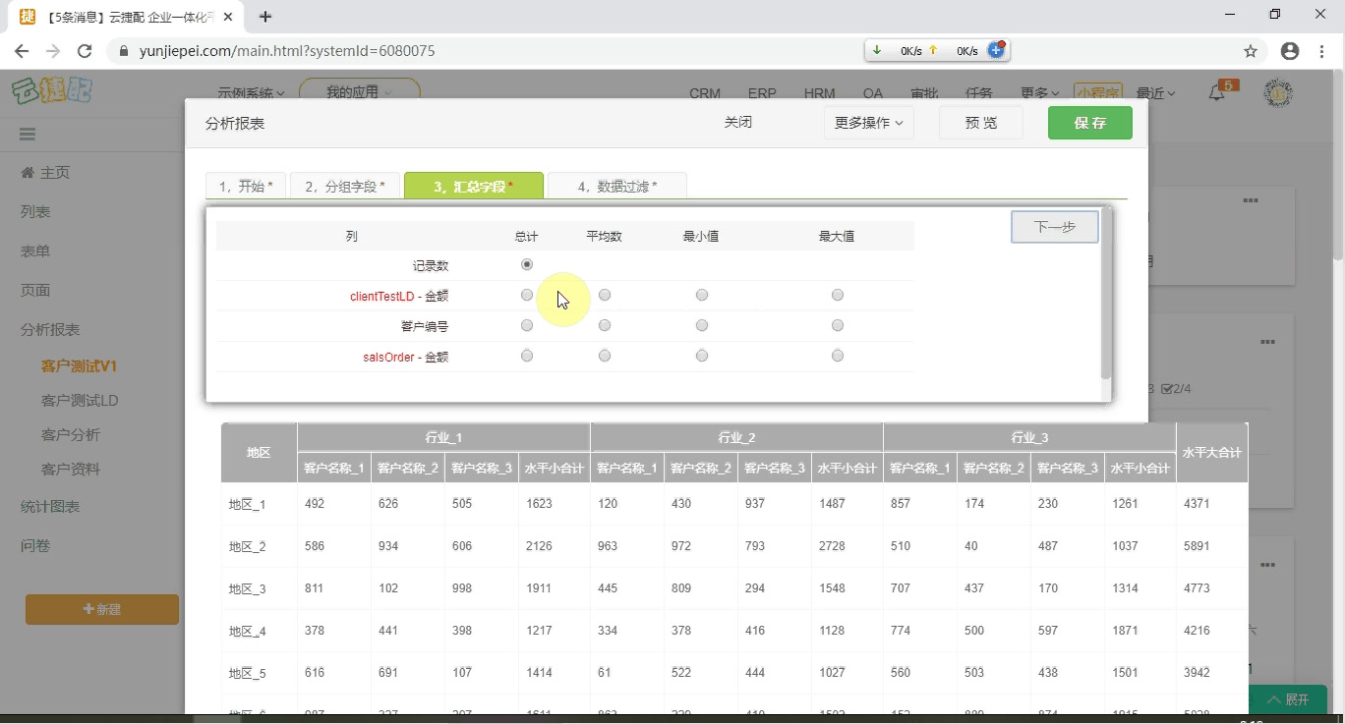Select 总计 radio for 客户编号
1345x724 pixels.
click(x=527, y=325)
